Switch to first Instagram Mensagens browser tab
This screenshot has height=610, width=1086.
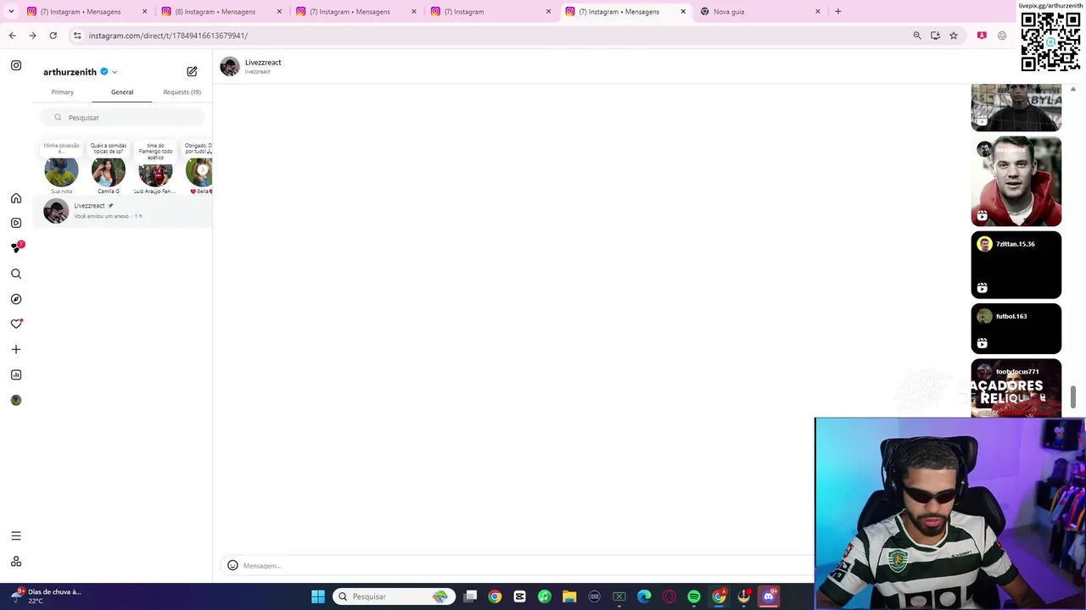(87, 11)
